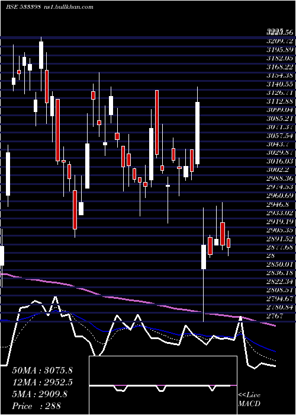Pick the 2960.69 price label
The image size is (296, 415).
click(279, 196)
